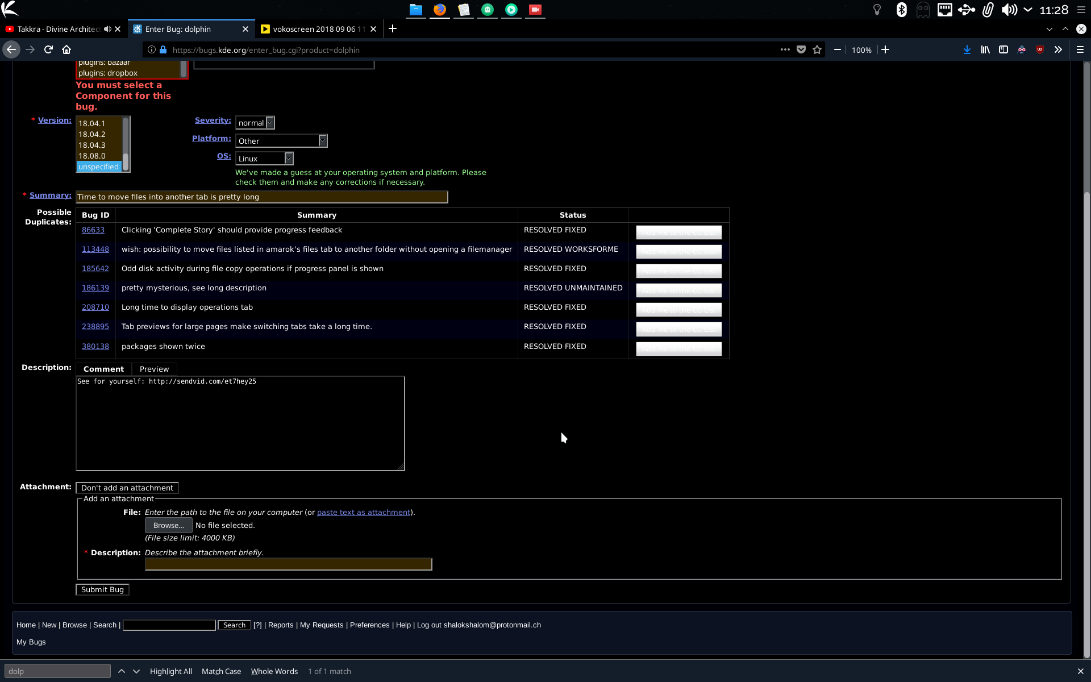Viewport: 1091px width, 682px height.
Task: Expand hidden system tray icons arrow
Action: coord(1028,10)
